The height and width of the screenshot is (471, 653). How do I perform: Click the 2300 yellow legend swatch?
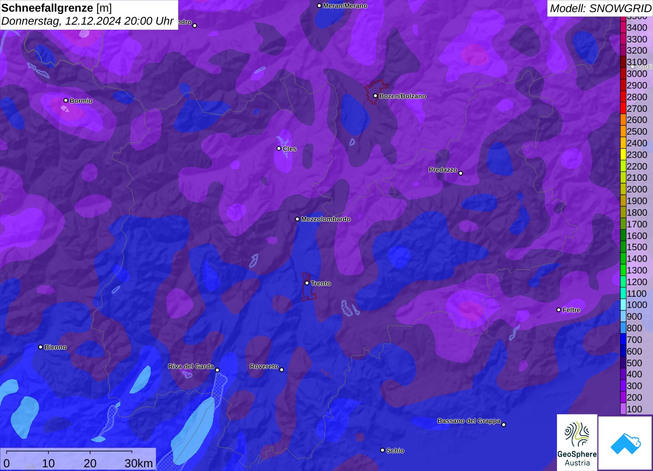pyautogui.click(x=623, y=155)
